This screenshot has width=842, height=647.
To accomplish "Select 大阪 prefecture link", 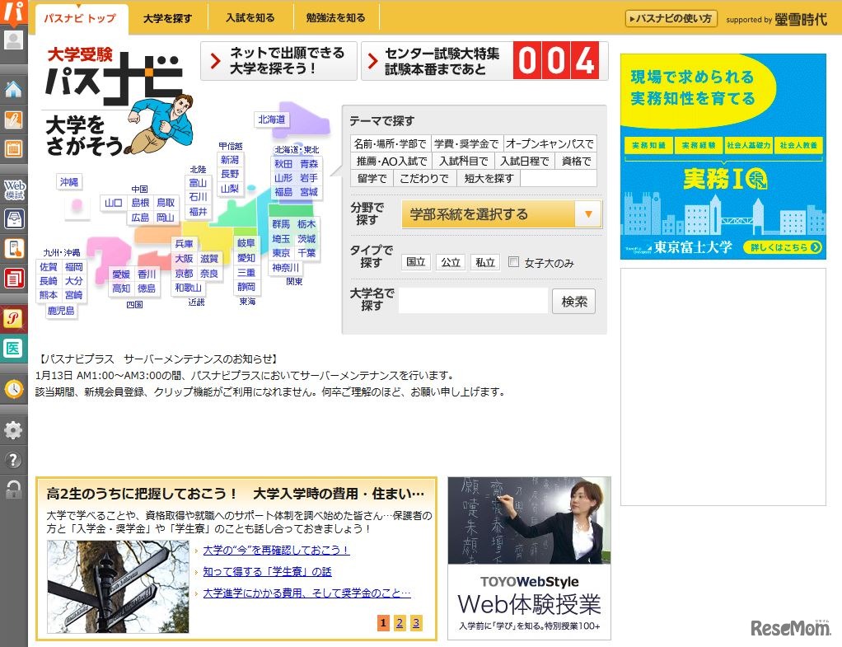I will click(x=184, y=259).
